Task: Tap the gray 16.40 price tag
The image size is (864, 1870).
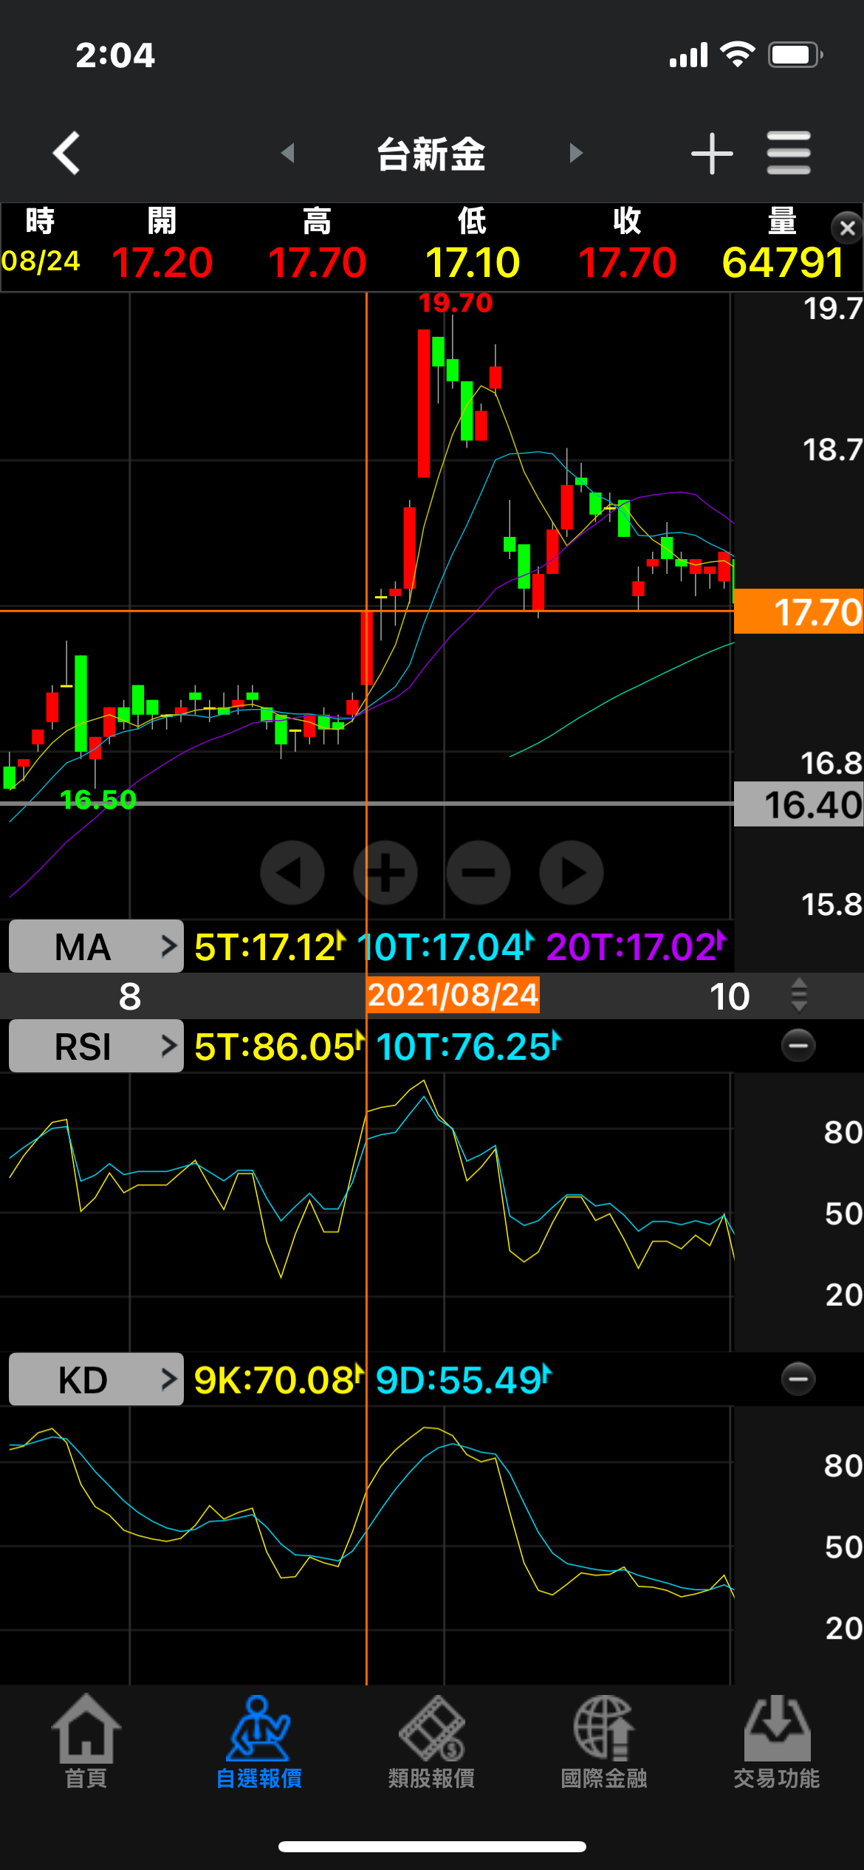Action: (x=799, y=804)
